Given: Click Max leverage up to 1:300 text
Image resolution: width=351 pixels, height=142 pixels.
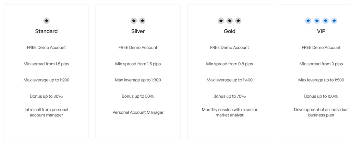Looking at the screenshot, I should pos(138,80).
